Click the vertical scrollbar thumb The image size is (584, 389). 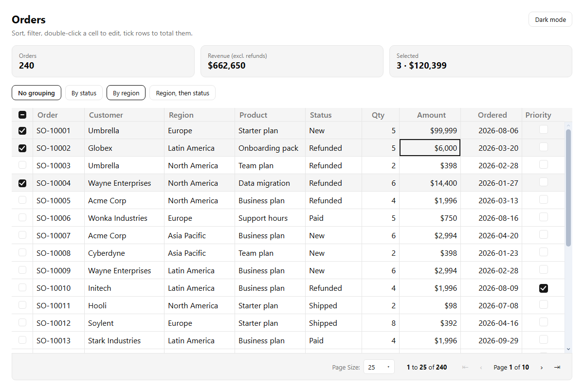pos(568,188)
